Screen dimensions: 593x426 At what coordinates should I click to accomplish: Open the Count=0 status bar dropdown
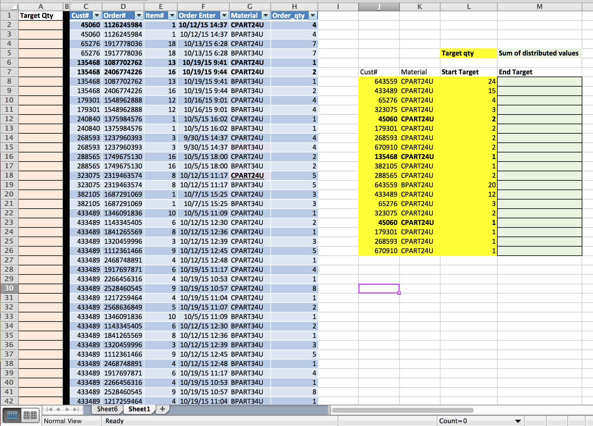pyautogui.click(x=518, y=421)
